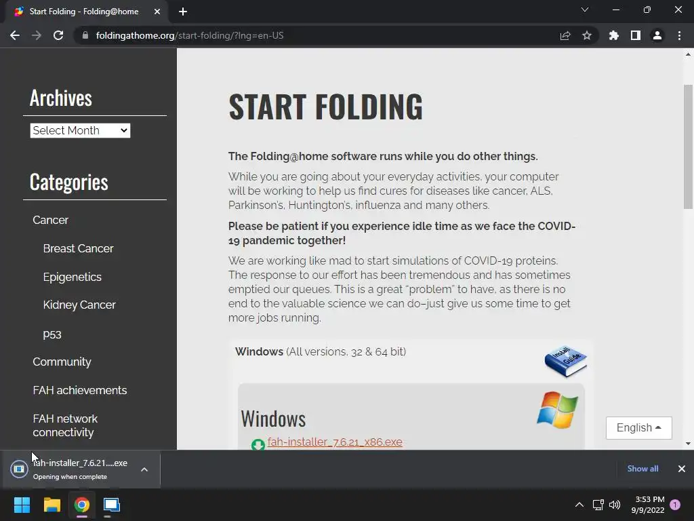View site security lock info
Image resolution: width=694 pixels, height=521 pixels.
(85, 35)
